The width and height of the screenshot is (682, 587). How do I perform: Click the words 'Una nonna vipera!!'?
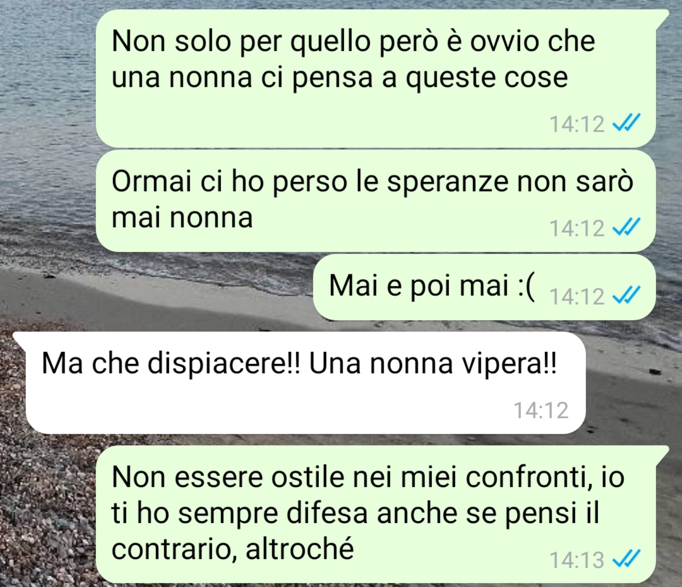[433, 363]
